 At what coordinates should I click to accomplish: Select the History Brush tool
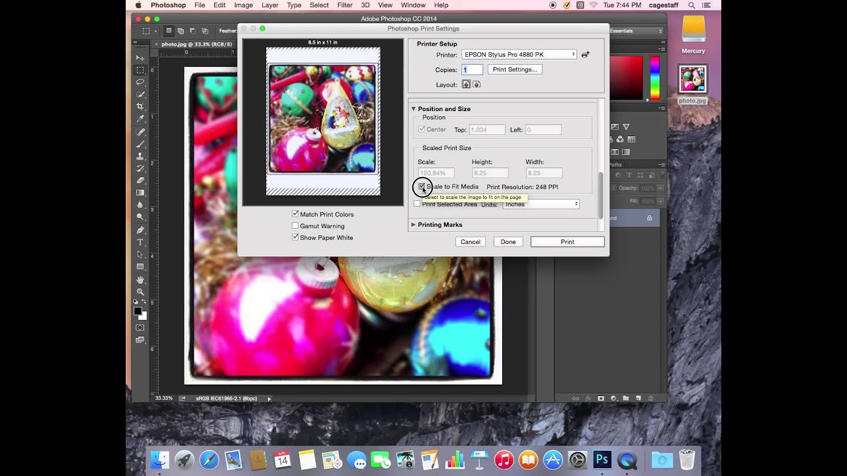coord(140,168)
